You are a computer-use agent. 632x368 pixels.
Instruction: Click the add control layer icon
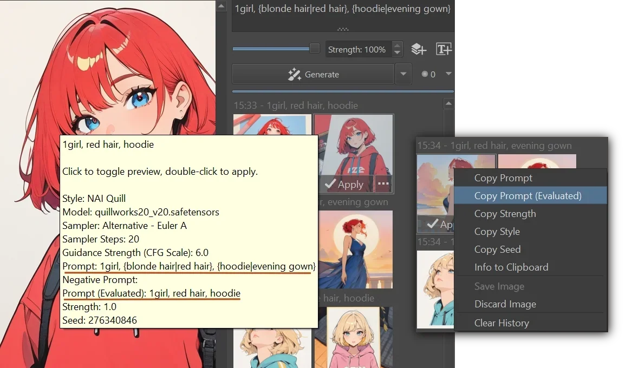(x=419, y=49)
